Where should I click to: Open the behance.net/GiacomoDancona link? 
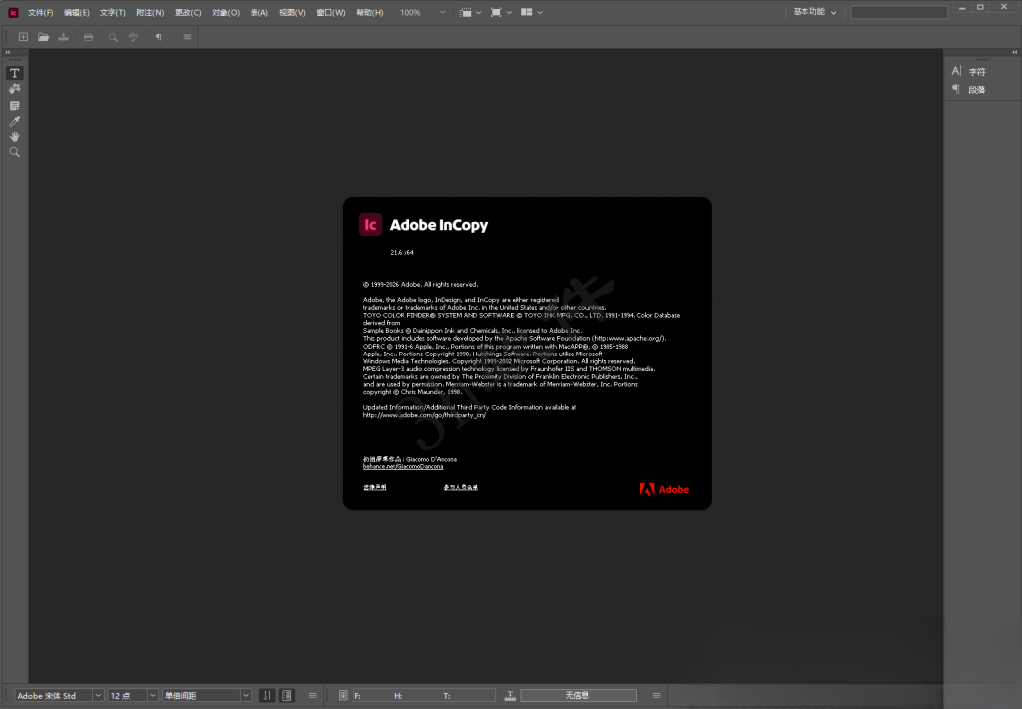pos(403,467)
